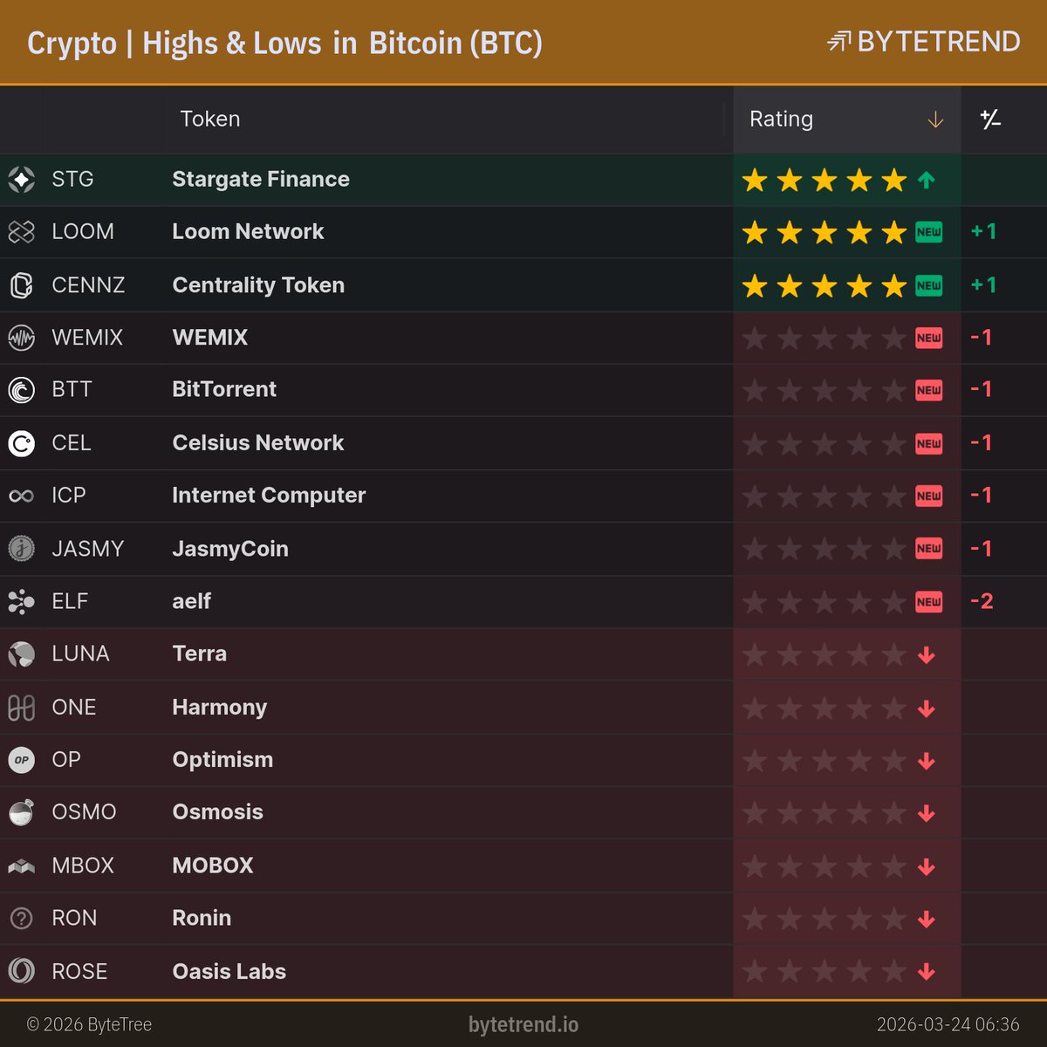
Task: Click the timestamp 2026-03-24 06:36
Action: tap(948, 1024)
